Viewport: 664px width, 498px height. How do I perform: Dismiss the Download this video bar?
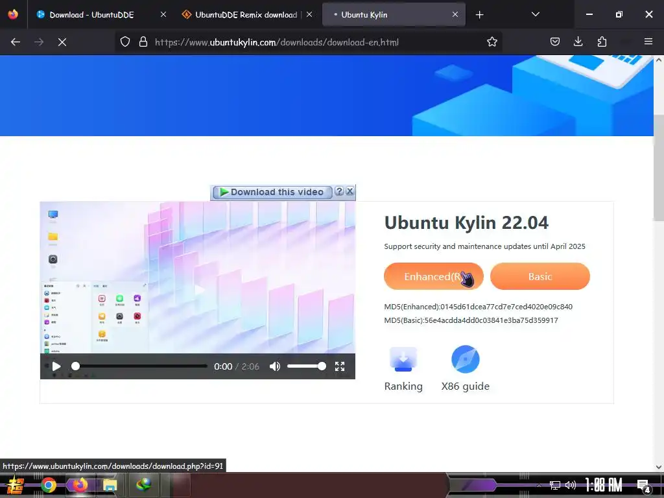(350, 191)
